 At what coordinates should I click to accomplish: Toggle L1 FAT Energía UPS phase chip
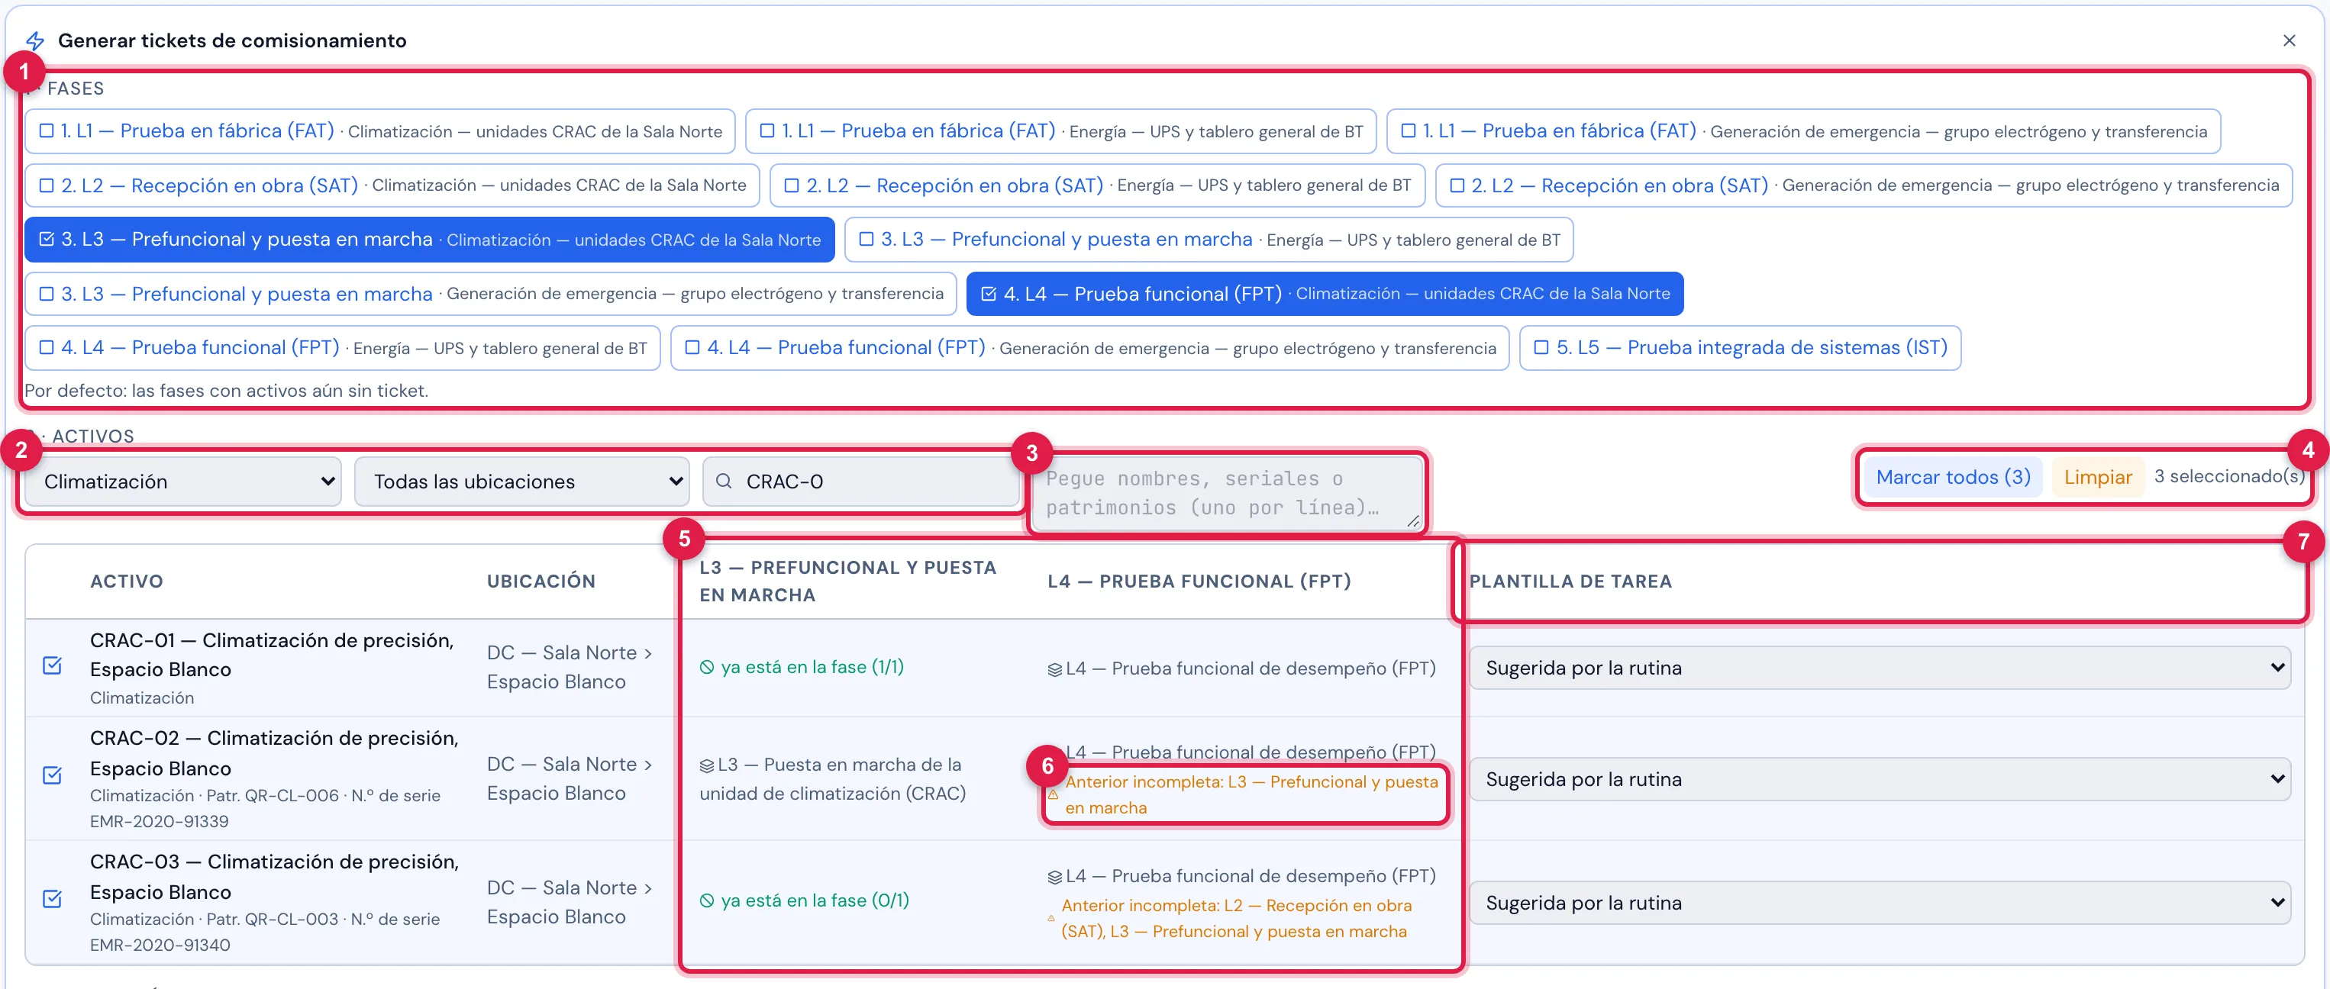(x=1060, y=131)
